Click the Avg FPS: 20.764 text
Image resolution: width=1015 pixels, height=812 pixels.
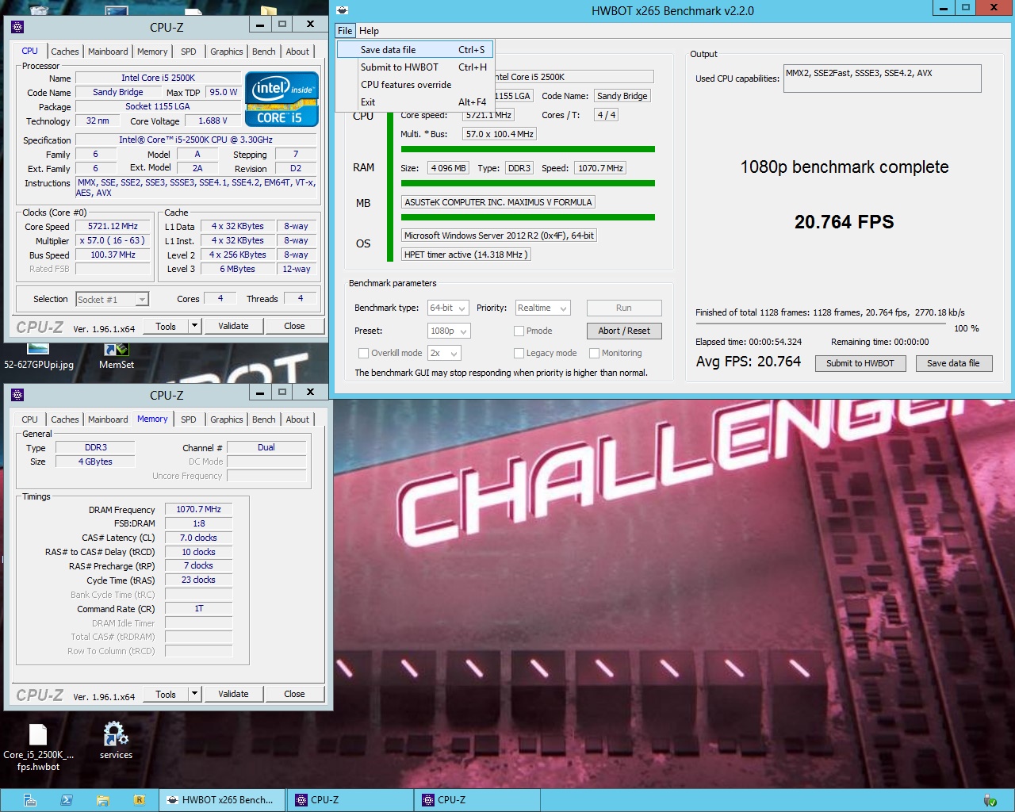(749, 362)
